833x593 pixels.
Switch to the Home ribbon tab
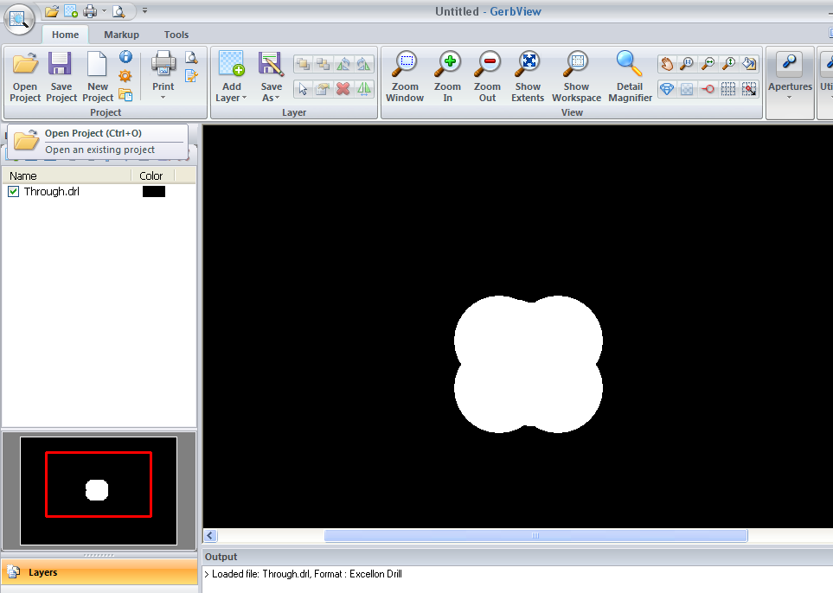point(66,35)
